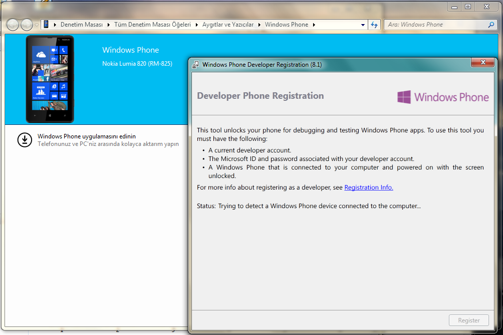The height and width of the screenshot is (335, 503).
Task: Close the Explorer window
Action: [x=486, y=7]
